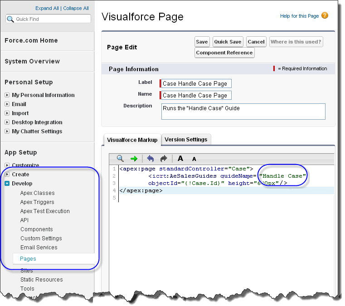Screen dimensions: 345x306
Task: Open Apex Classes under Develop
Action: tap(38, 193)
